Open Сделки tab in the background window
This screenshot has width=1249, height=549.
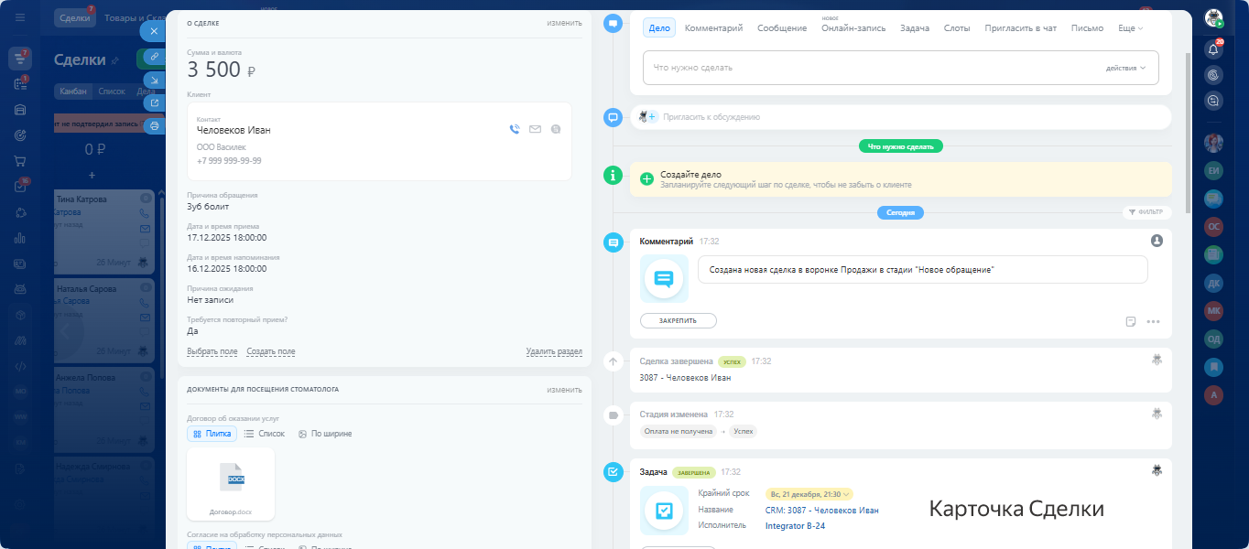coord(75,18)
